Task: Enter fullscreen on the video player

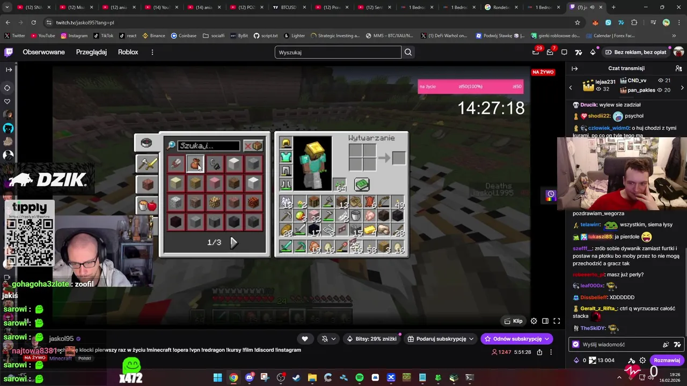Action: coord(557,321)
